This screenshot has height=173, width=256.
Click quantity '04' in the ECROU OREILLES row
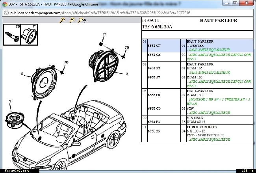pyautogui.click(x=184, y=131)
